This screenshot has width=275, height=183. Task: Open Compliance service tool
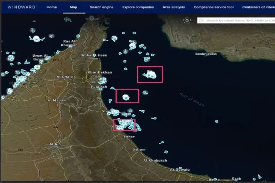point(213,7)
